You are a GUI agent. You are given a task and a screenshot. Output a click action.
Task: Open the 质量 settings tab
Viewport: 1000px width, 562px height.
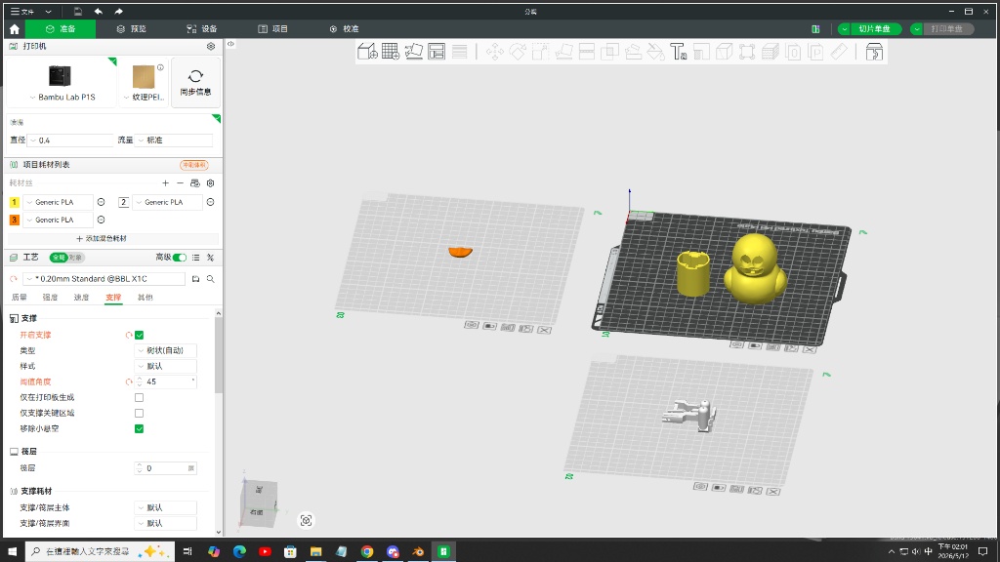(x=20, y=298)
